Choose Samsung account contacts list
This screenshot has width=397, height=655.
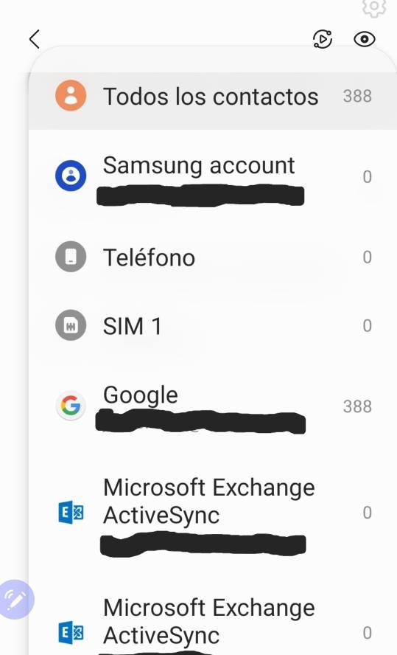(x=213, y=179)
